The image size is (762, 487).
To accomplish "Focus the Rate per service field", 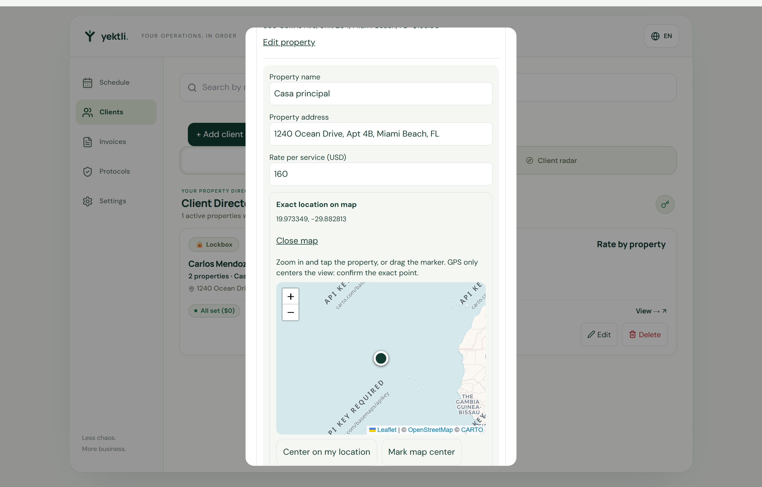I will (x=381, y=174).
